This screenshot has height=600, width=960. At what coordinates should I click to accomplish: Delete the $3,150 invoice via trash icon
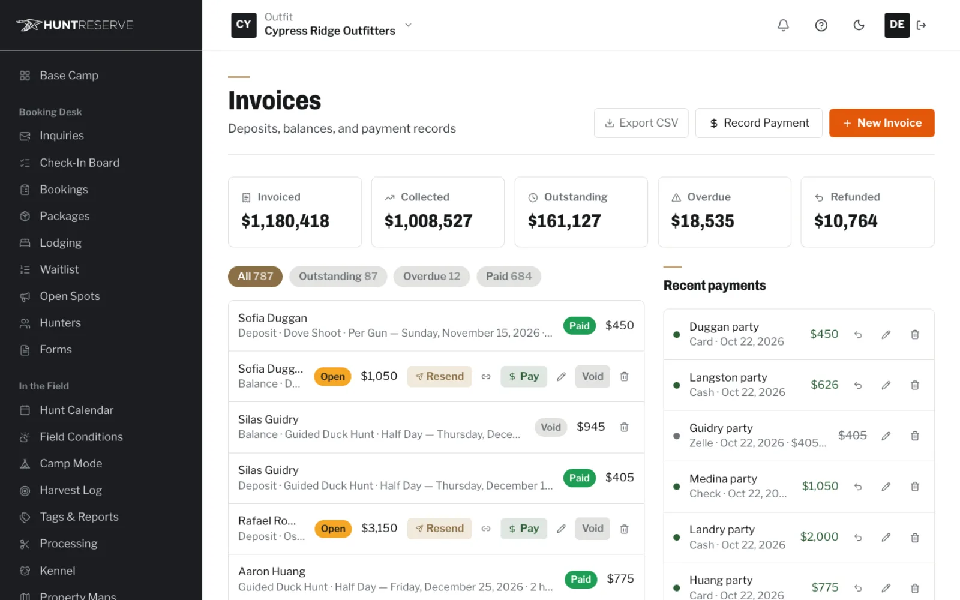[624, 529]
